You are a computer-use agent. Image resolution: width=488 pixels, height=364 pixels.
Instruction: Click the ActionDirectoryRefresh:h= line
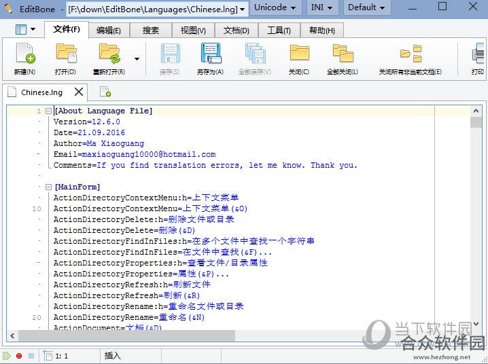(132, 285)
